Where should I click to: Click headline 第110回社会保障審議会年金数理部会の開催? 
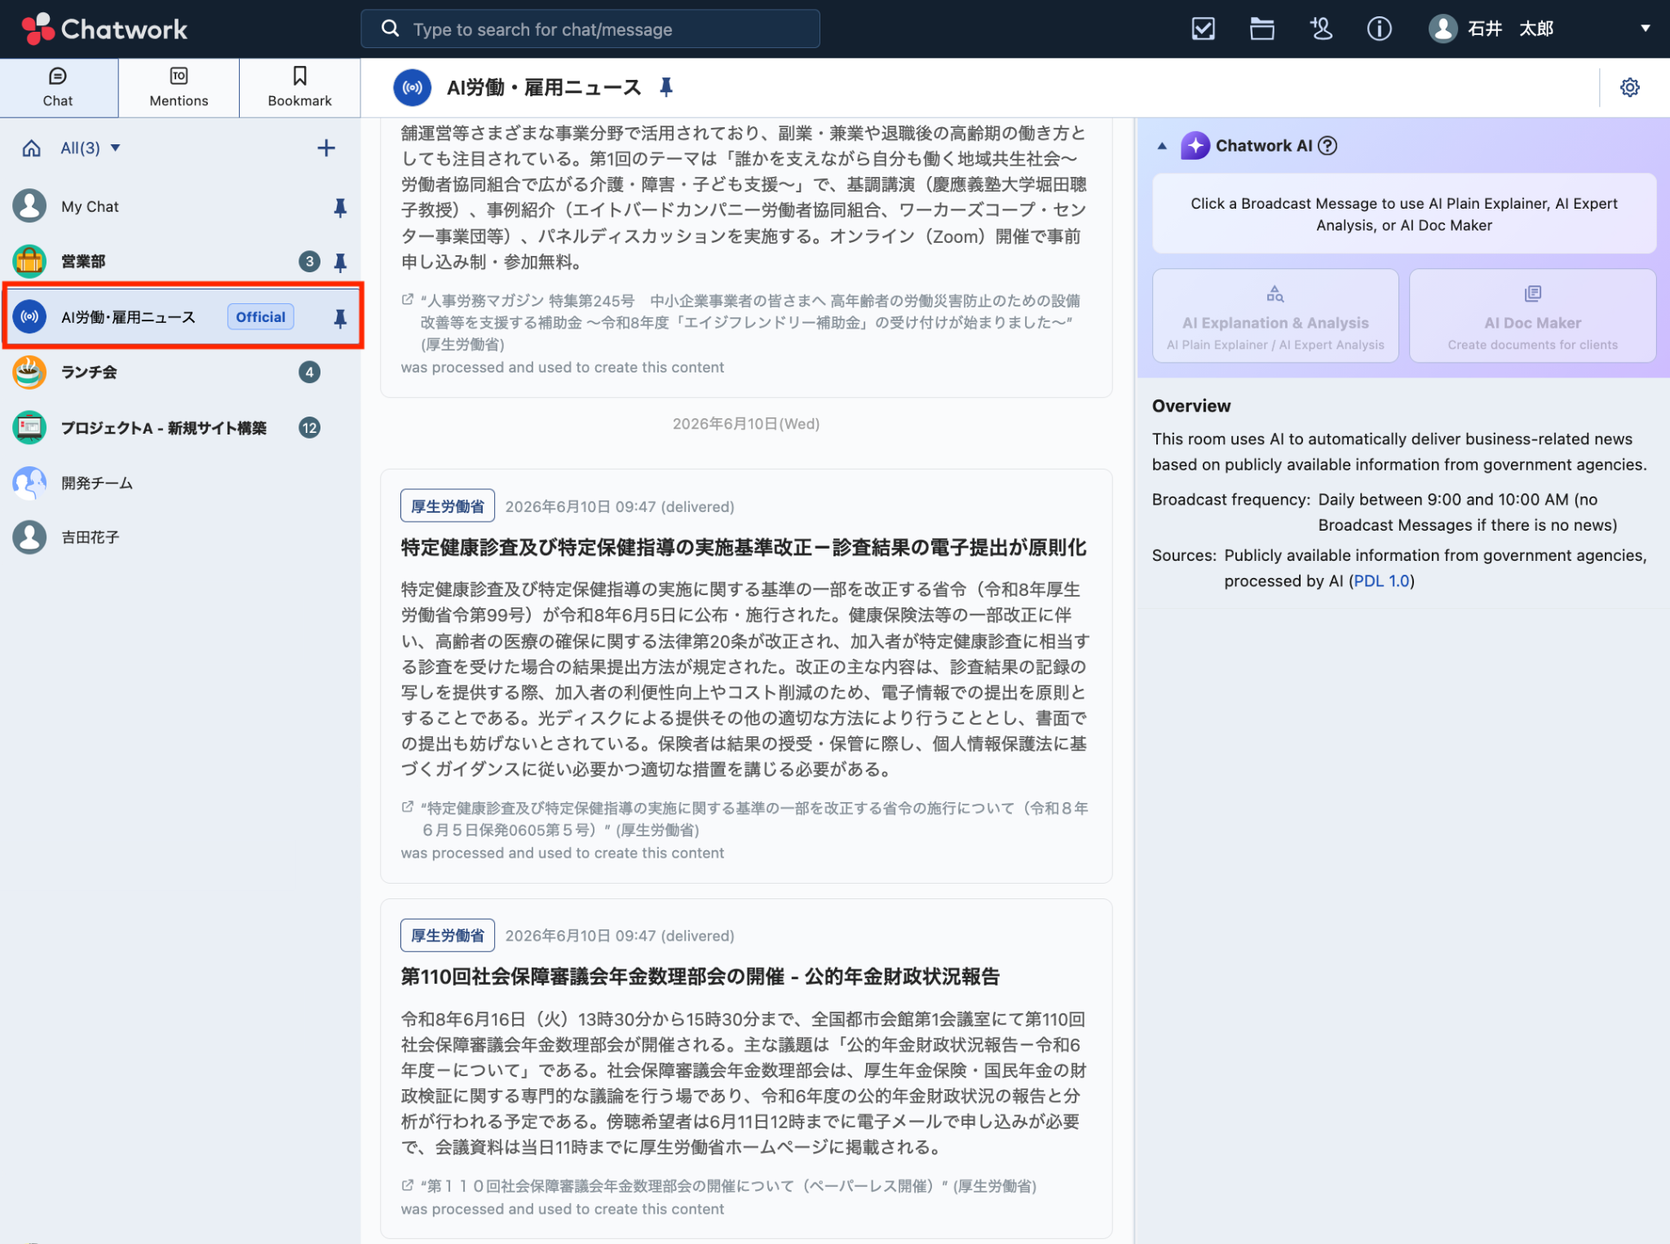coord(700,977)
